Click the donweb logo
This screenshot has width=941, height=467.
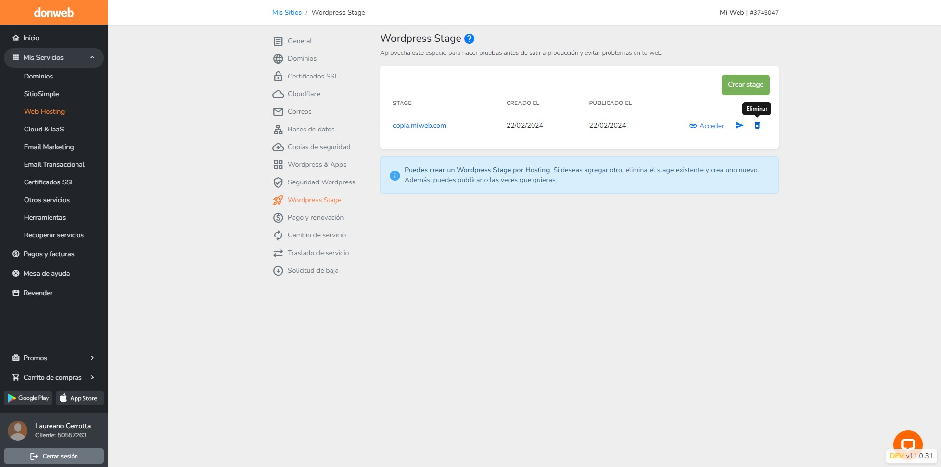pos(54,13)
